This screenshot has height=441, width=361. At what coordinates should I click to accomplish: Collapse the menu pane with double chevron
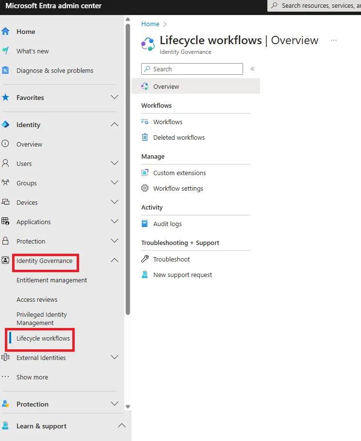coord(252,69)
